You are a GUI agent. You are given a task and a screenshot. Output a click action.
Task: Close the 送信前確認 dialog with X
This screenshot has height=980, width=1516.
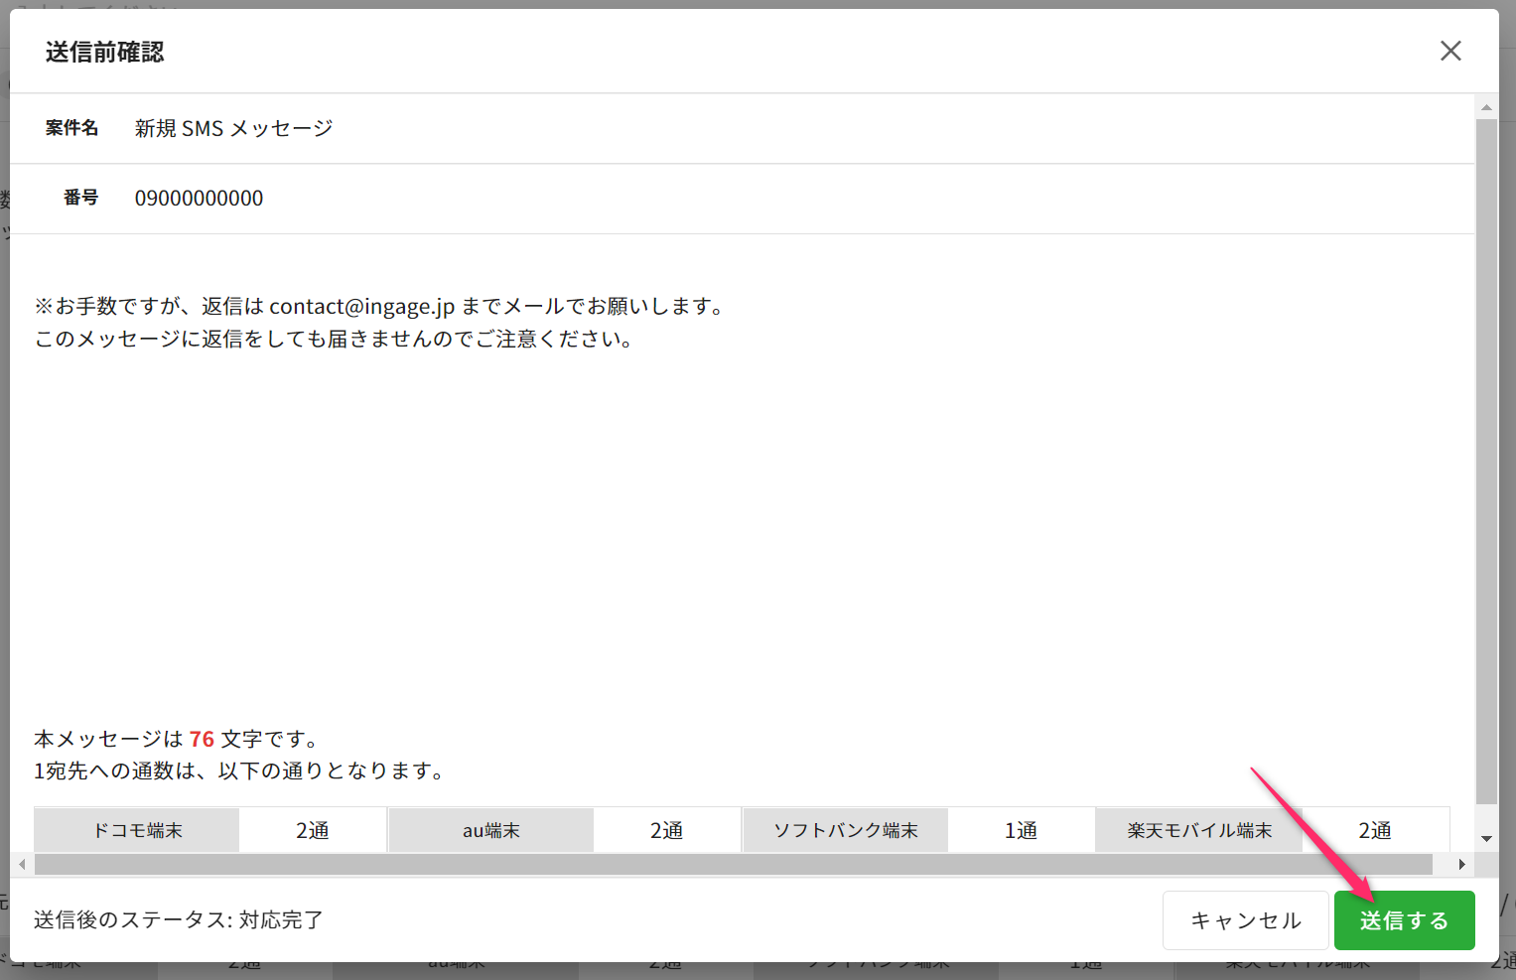pyautogui.click(x=1450, y=51)
